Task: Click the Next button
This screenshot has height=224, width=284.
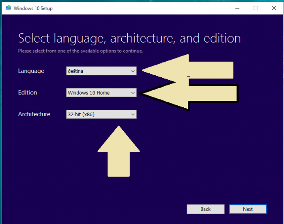Action: 247,209
